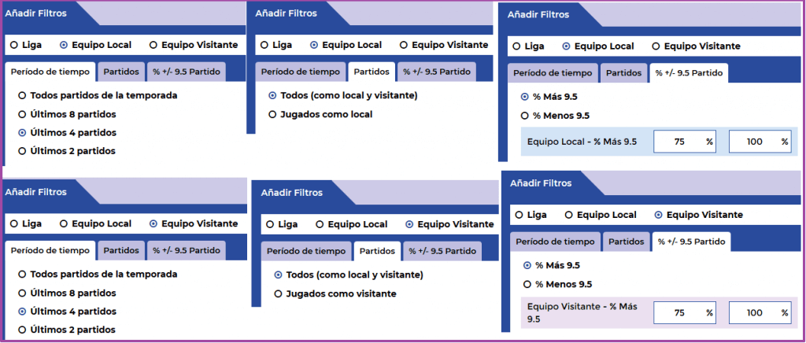806x343 pixels.
Task: Select Equipo Visitante radio in Jugados como local panel
Action: point(444,45)
